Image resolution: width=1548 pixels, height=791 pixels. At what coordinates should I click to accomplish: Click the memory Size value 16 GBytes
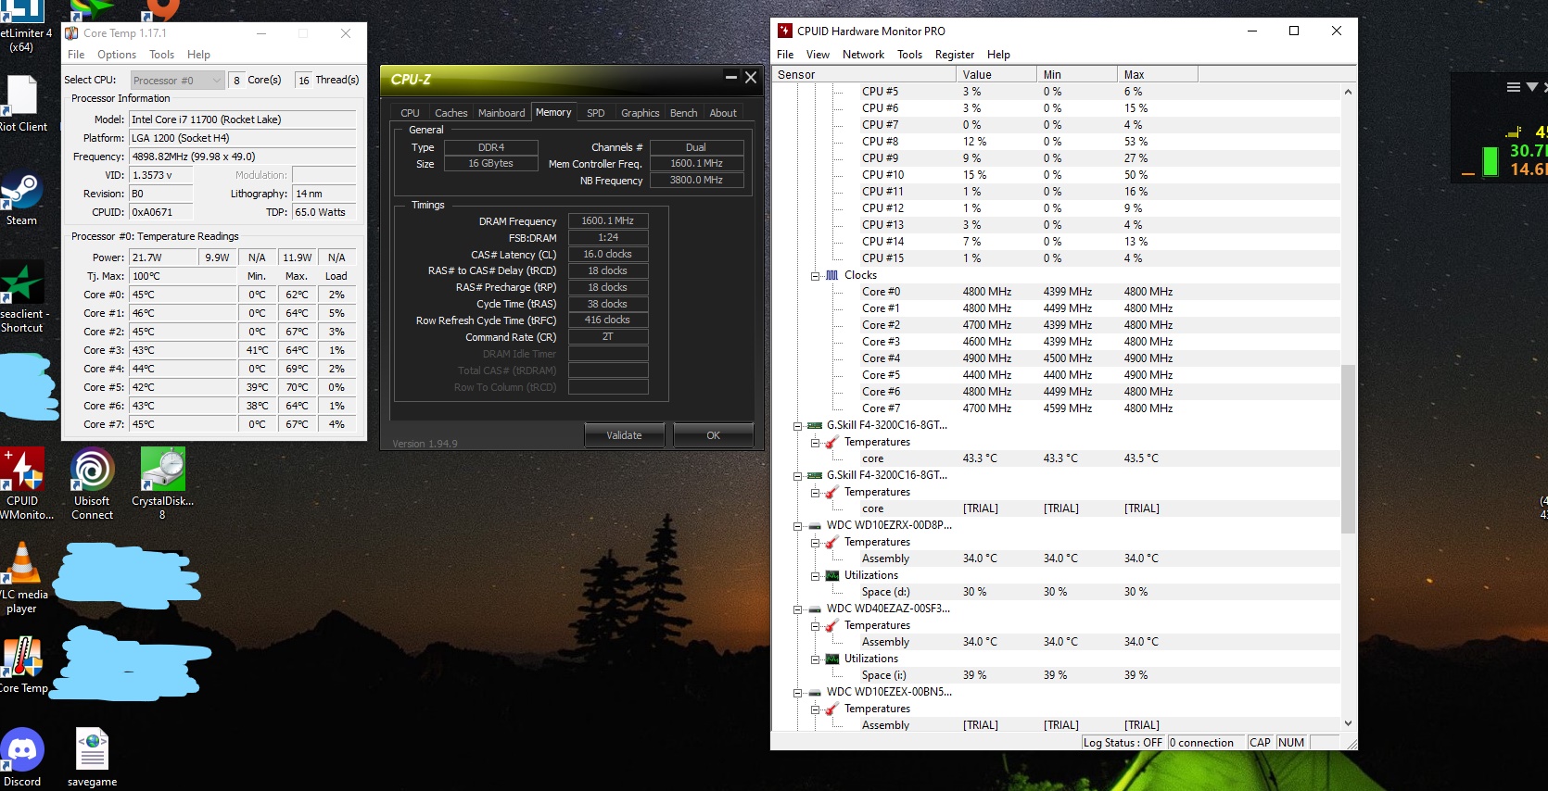(x=491, y=164)
